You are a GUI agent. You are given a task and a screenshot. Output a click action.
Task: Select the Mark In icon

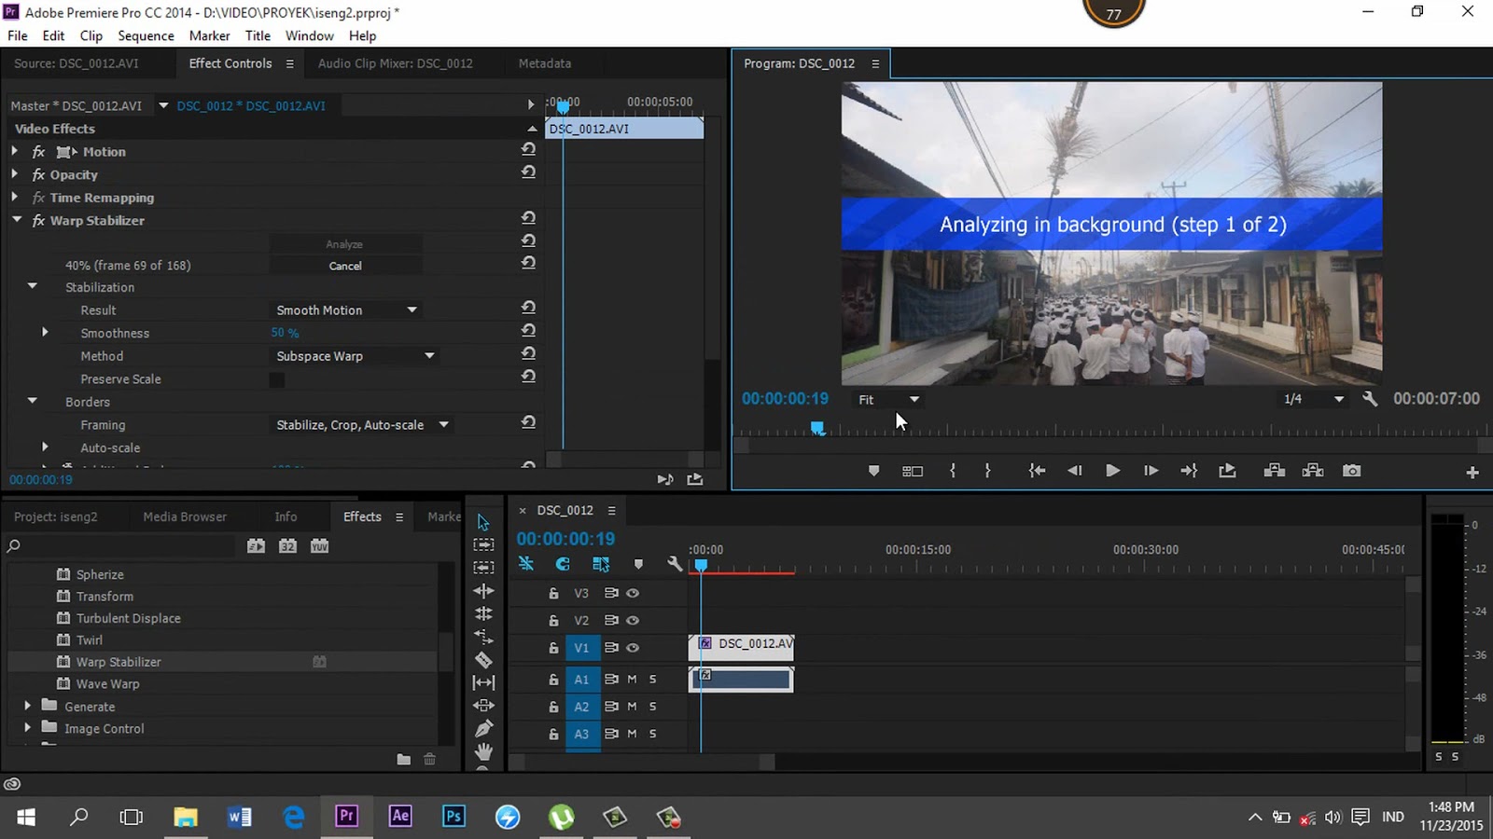952,471
